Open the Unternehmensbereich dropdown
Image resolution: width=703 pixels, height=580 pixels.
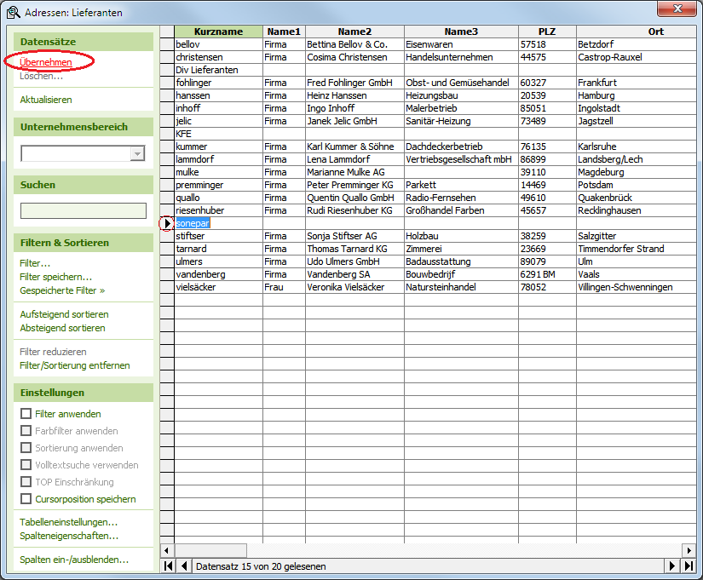click(137, 154)
